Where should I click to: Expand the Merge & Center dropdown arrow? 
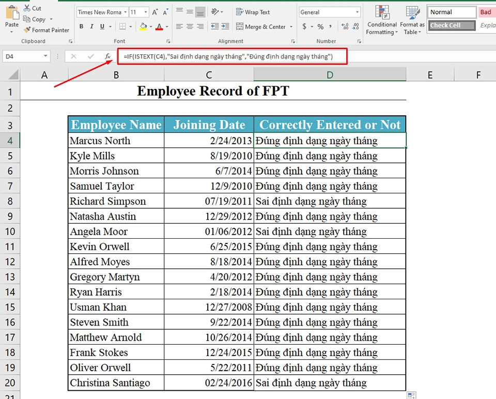[290, 25]
